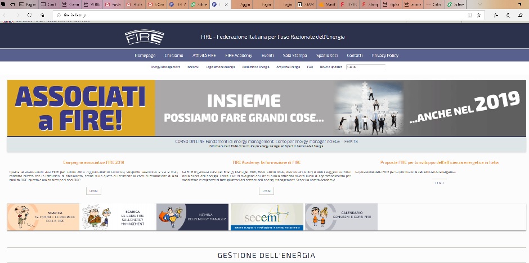Click the browser back arrow
Viewport: 529px width, 263px height.
tap(5, 15)
